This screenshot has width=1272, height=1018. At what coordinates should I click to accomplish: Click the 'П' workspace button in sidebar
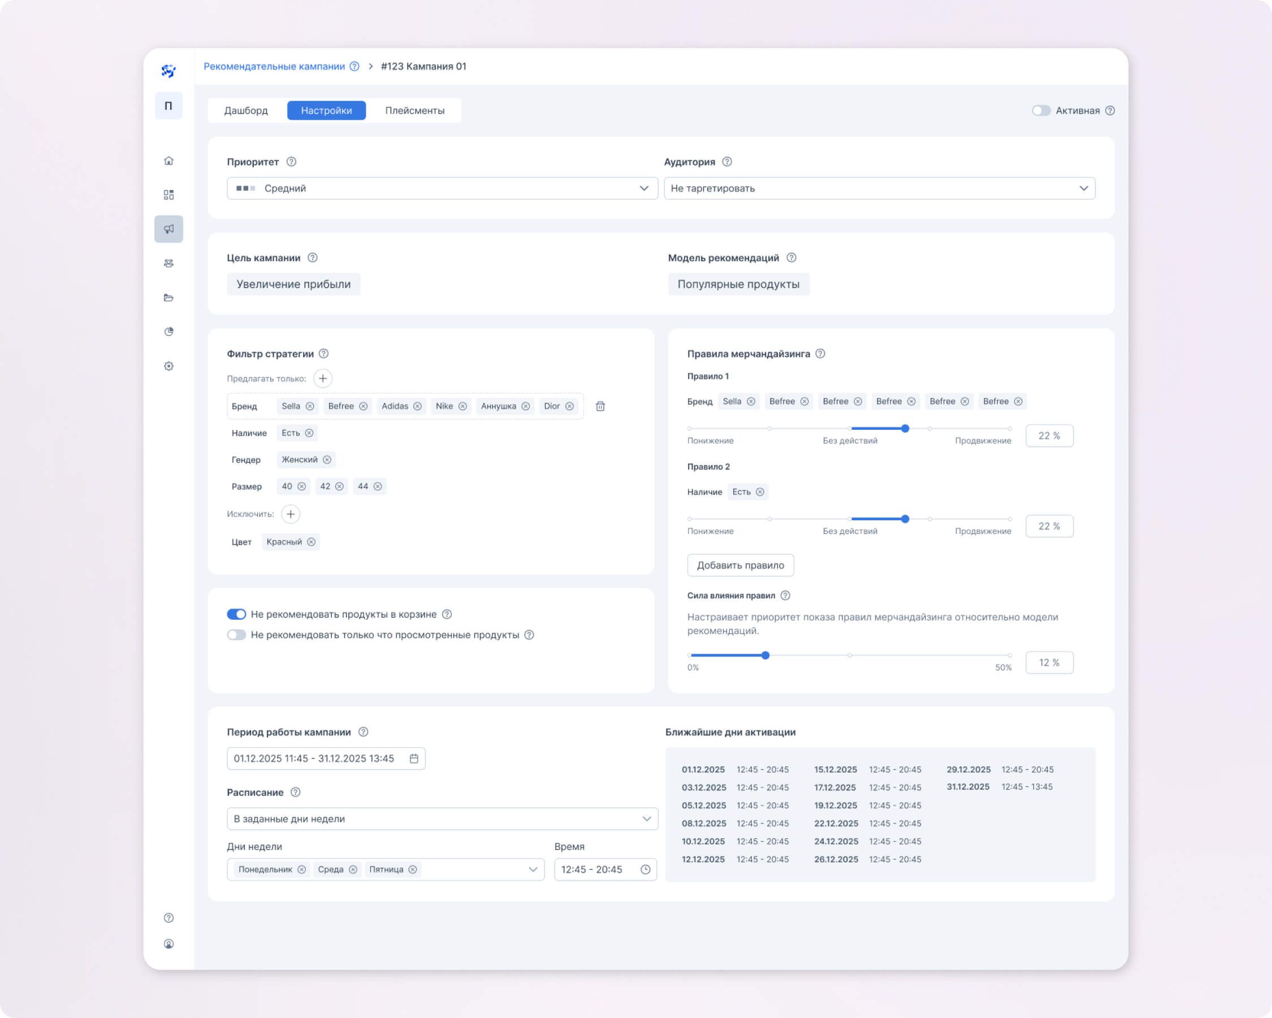[168, 106]
